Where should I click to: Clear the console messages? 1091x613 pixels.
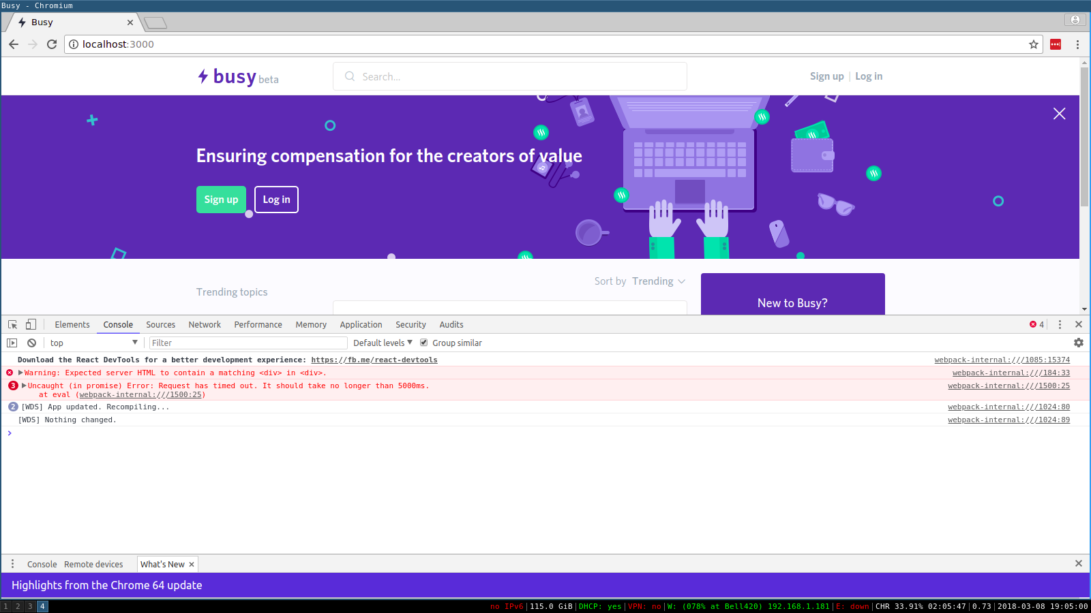(x=31, y=343)
